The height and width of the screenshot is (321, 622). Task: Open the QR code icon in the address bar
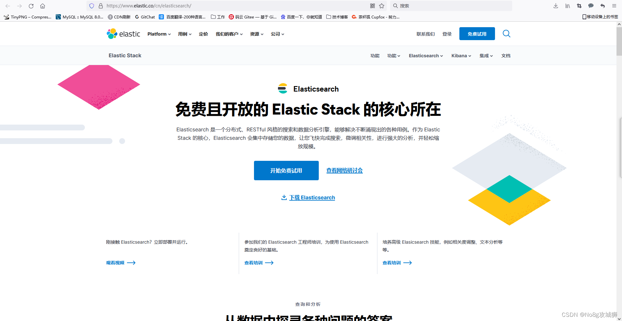click(x=372, y=6)
